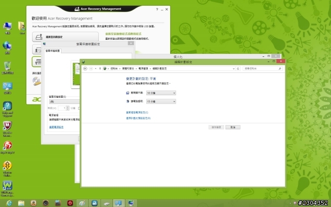Image resolution: width=331 pixels, height=207 pixels.
Task: Click the round speaker-like taskbar icon
Action: click(x=46, y=203)
